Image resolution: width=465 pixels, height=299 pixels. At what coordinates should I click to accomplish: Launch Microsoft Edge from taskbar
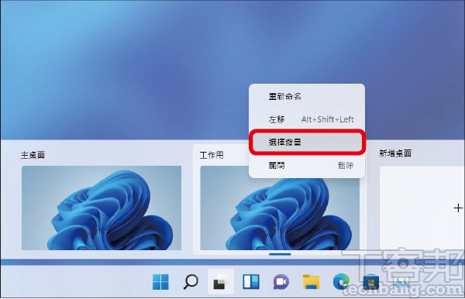[341, 281]
